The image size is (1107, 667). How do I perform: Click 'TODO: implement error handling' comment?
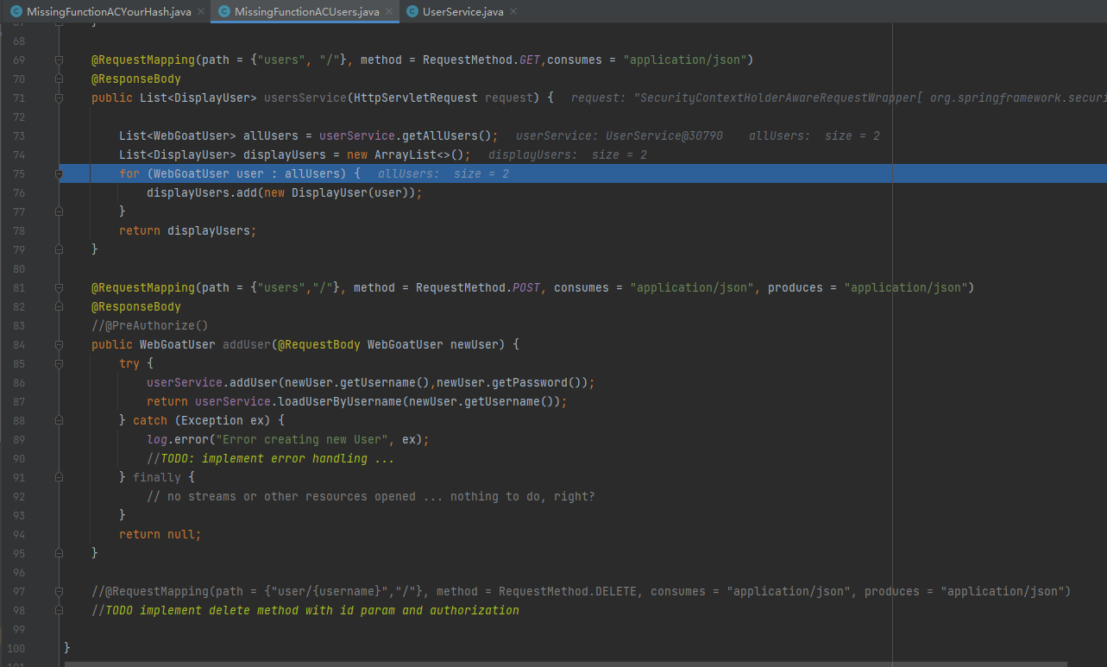(x=271, y=459)
